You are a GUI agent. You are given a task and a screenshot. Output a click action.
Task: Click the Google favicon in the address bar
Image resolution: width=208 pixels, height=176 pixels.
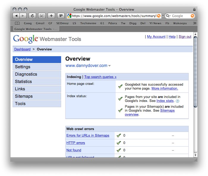point(69,16)
